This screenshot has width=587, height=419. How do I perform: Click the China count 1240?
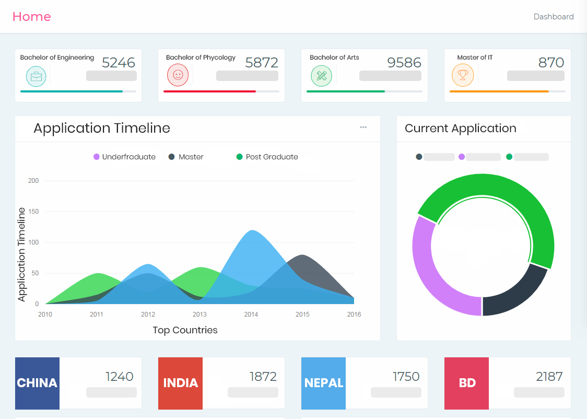click(x=120, y=376)
